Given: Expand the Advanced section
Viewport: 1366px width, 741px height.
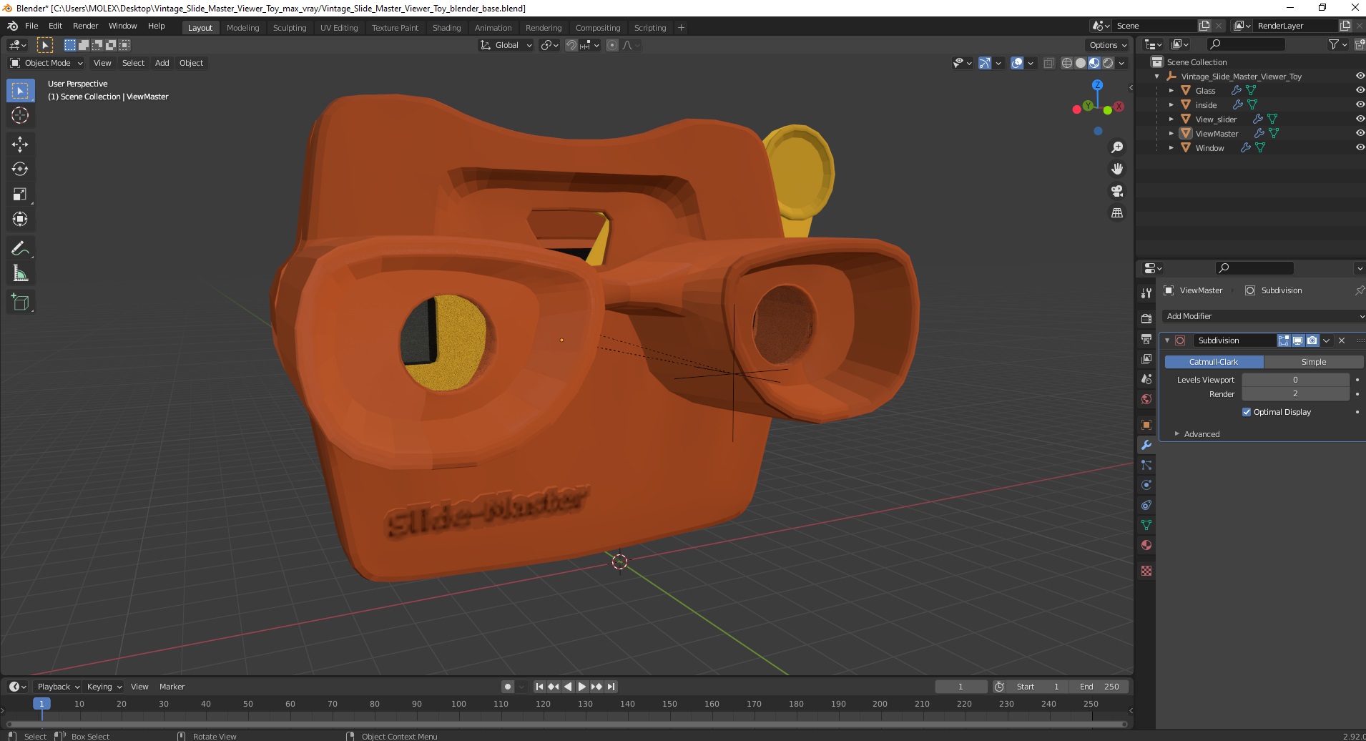Looking at the screenshot, I should tap(1202, 434).
